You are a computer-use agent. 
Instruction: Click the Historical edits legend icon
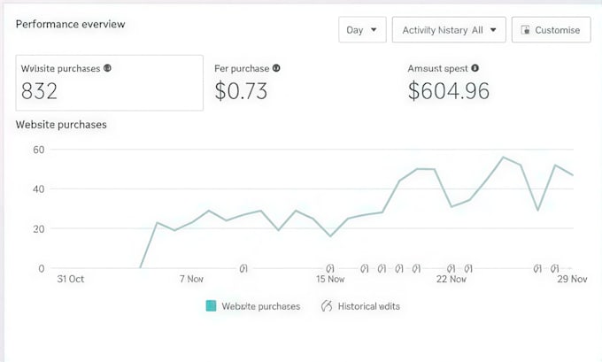(x=327, y=306)
